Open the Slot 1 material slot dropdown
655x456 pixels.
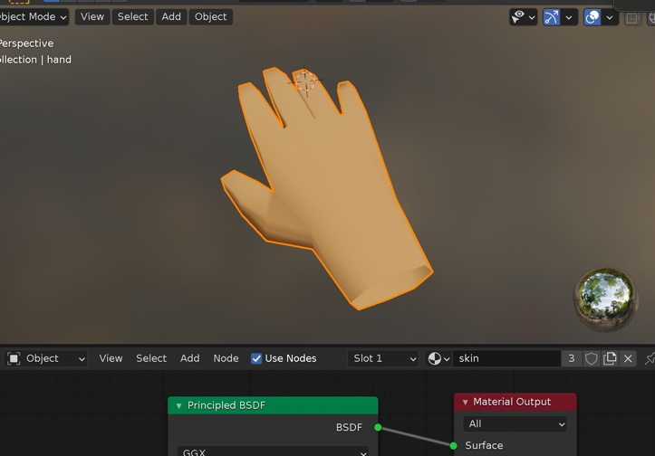coord(384,358)
